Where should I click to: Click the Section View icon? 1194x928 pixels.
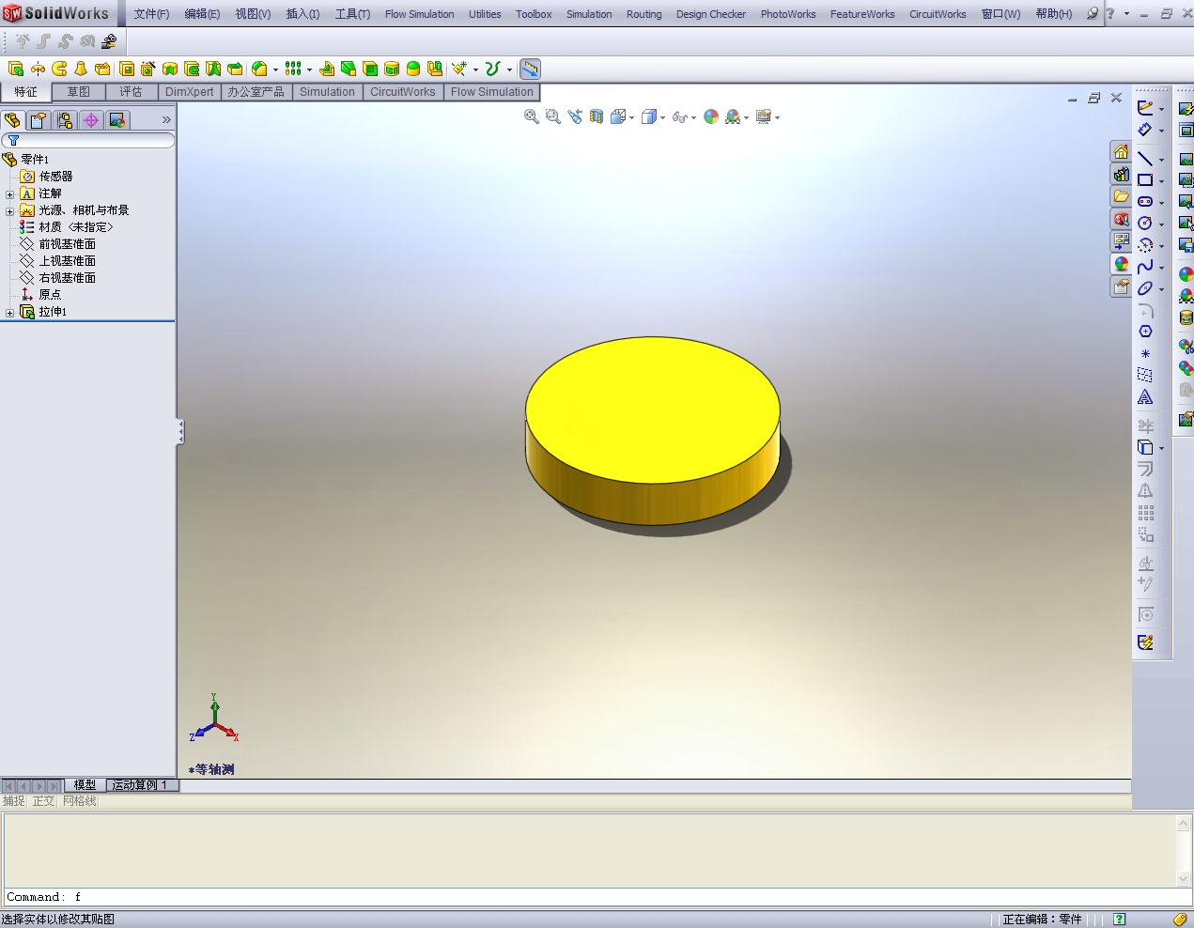(x=597, y=116)
